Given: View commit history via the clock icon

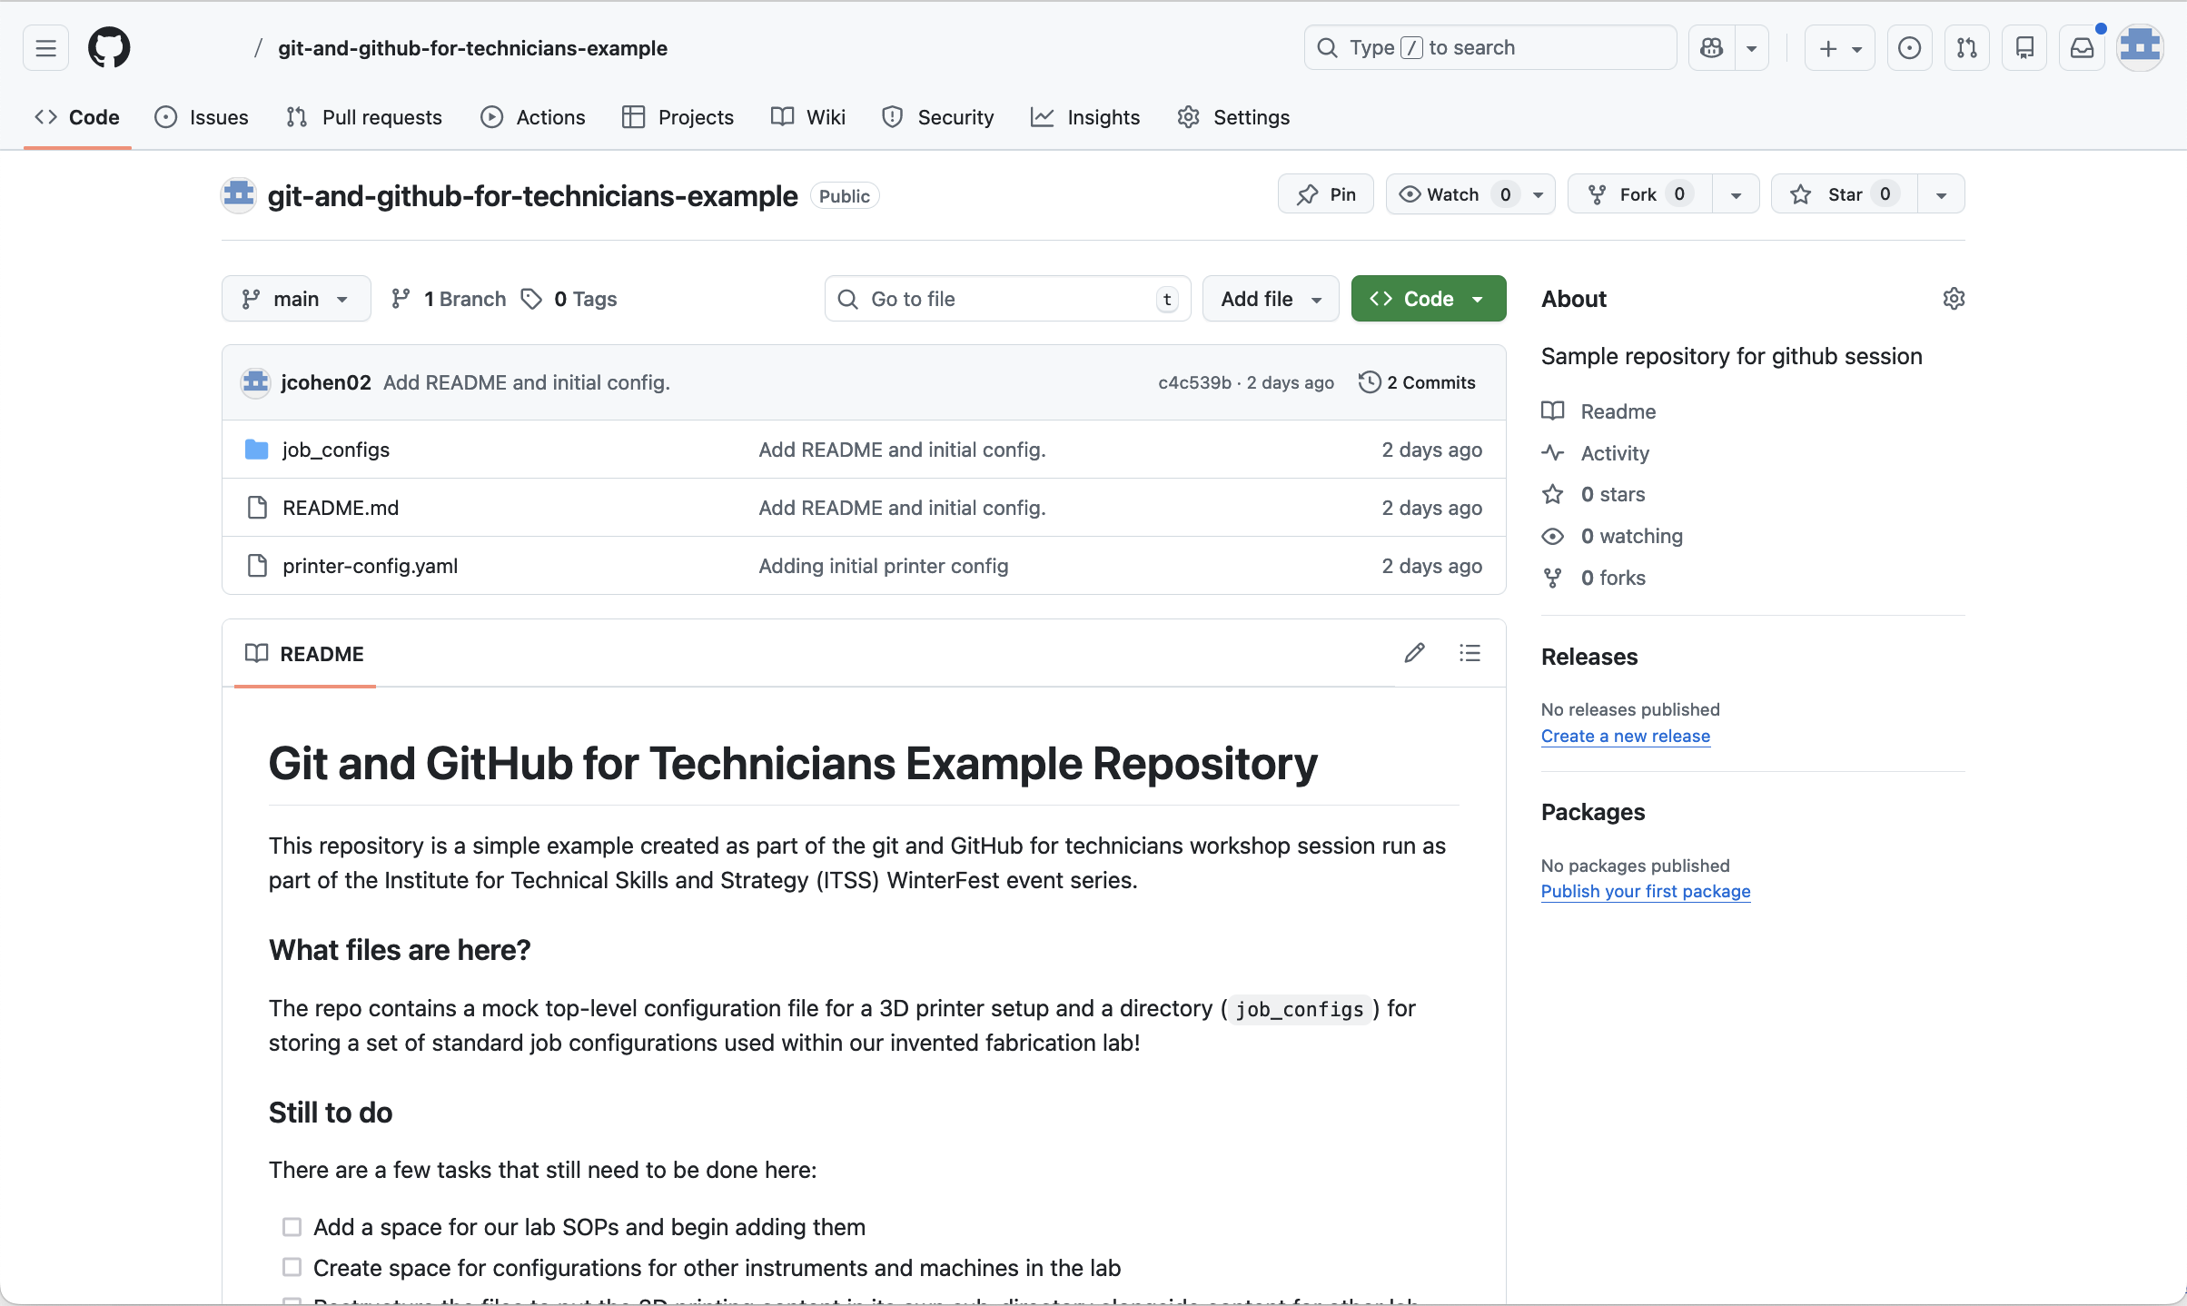Looking at the screenshot, I should click(1369, 381).
